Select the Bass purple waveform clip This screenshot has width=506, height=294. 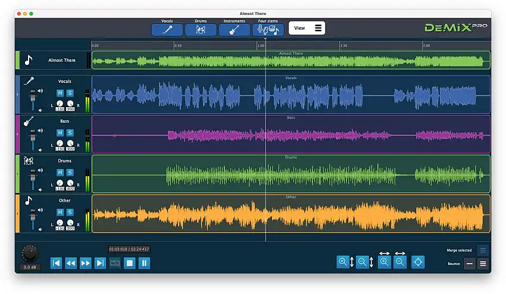pyautogui.click(x=291, y=134)
